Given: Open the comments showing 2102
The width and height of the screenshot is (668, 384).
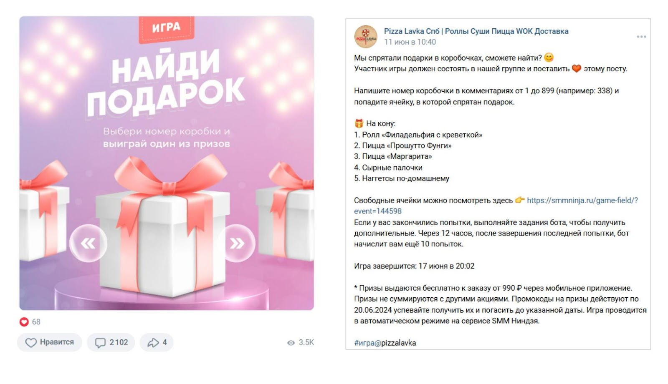Looking at the screenshot, I should click(x=111, y=342).
